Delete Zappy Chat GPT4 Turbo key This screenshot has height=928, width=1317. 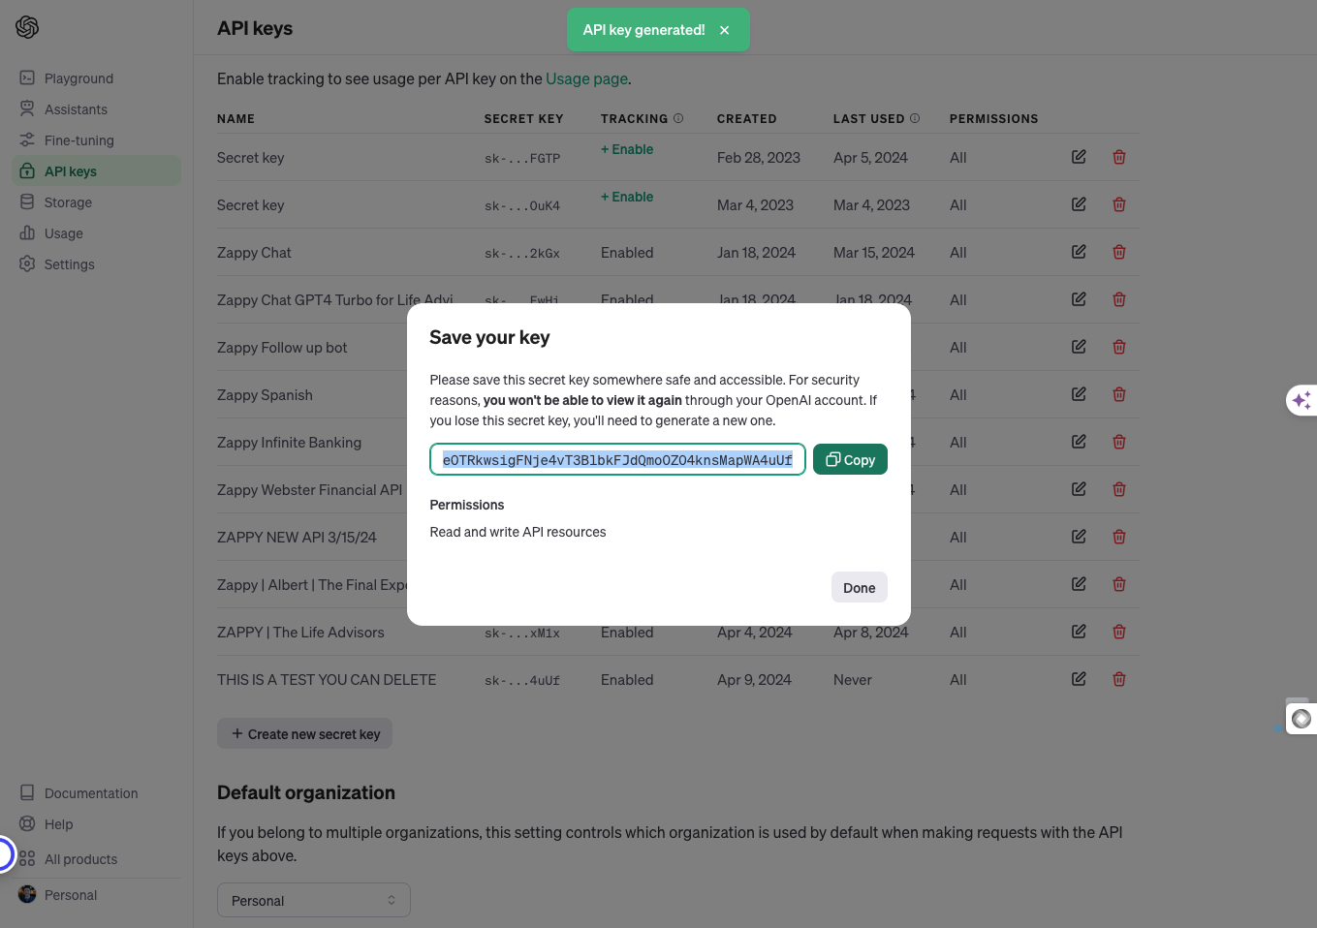(x=1119, y=299)
